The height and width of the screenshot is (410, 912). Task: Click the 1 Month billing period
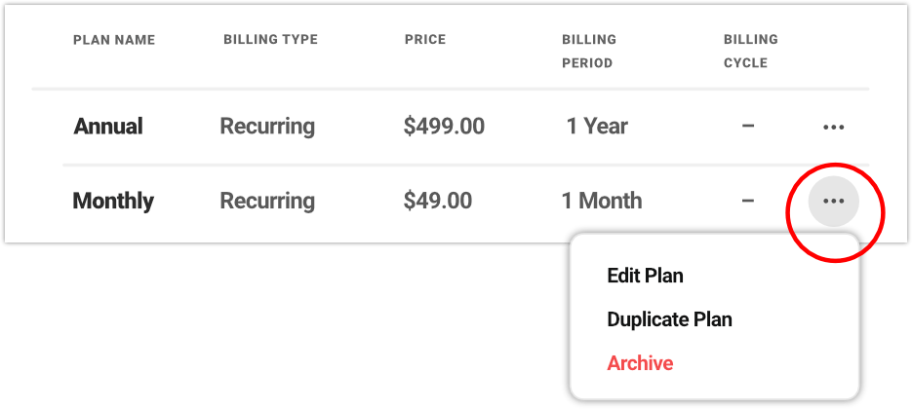click(x=602, y=202)
